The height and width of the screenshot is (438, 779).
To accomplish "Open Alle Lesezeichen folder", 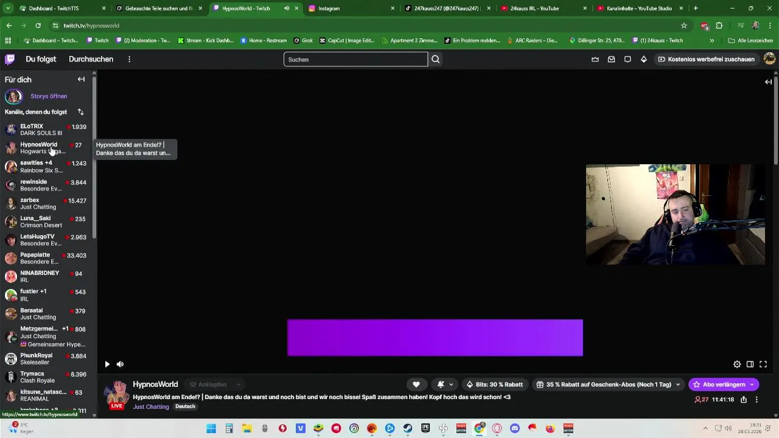I will [750, 41].
